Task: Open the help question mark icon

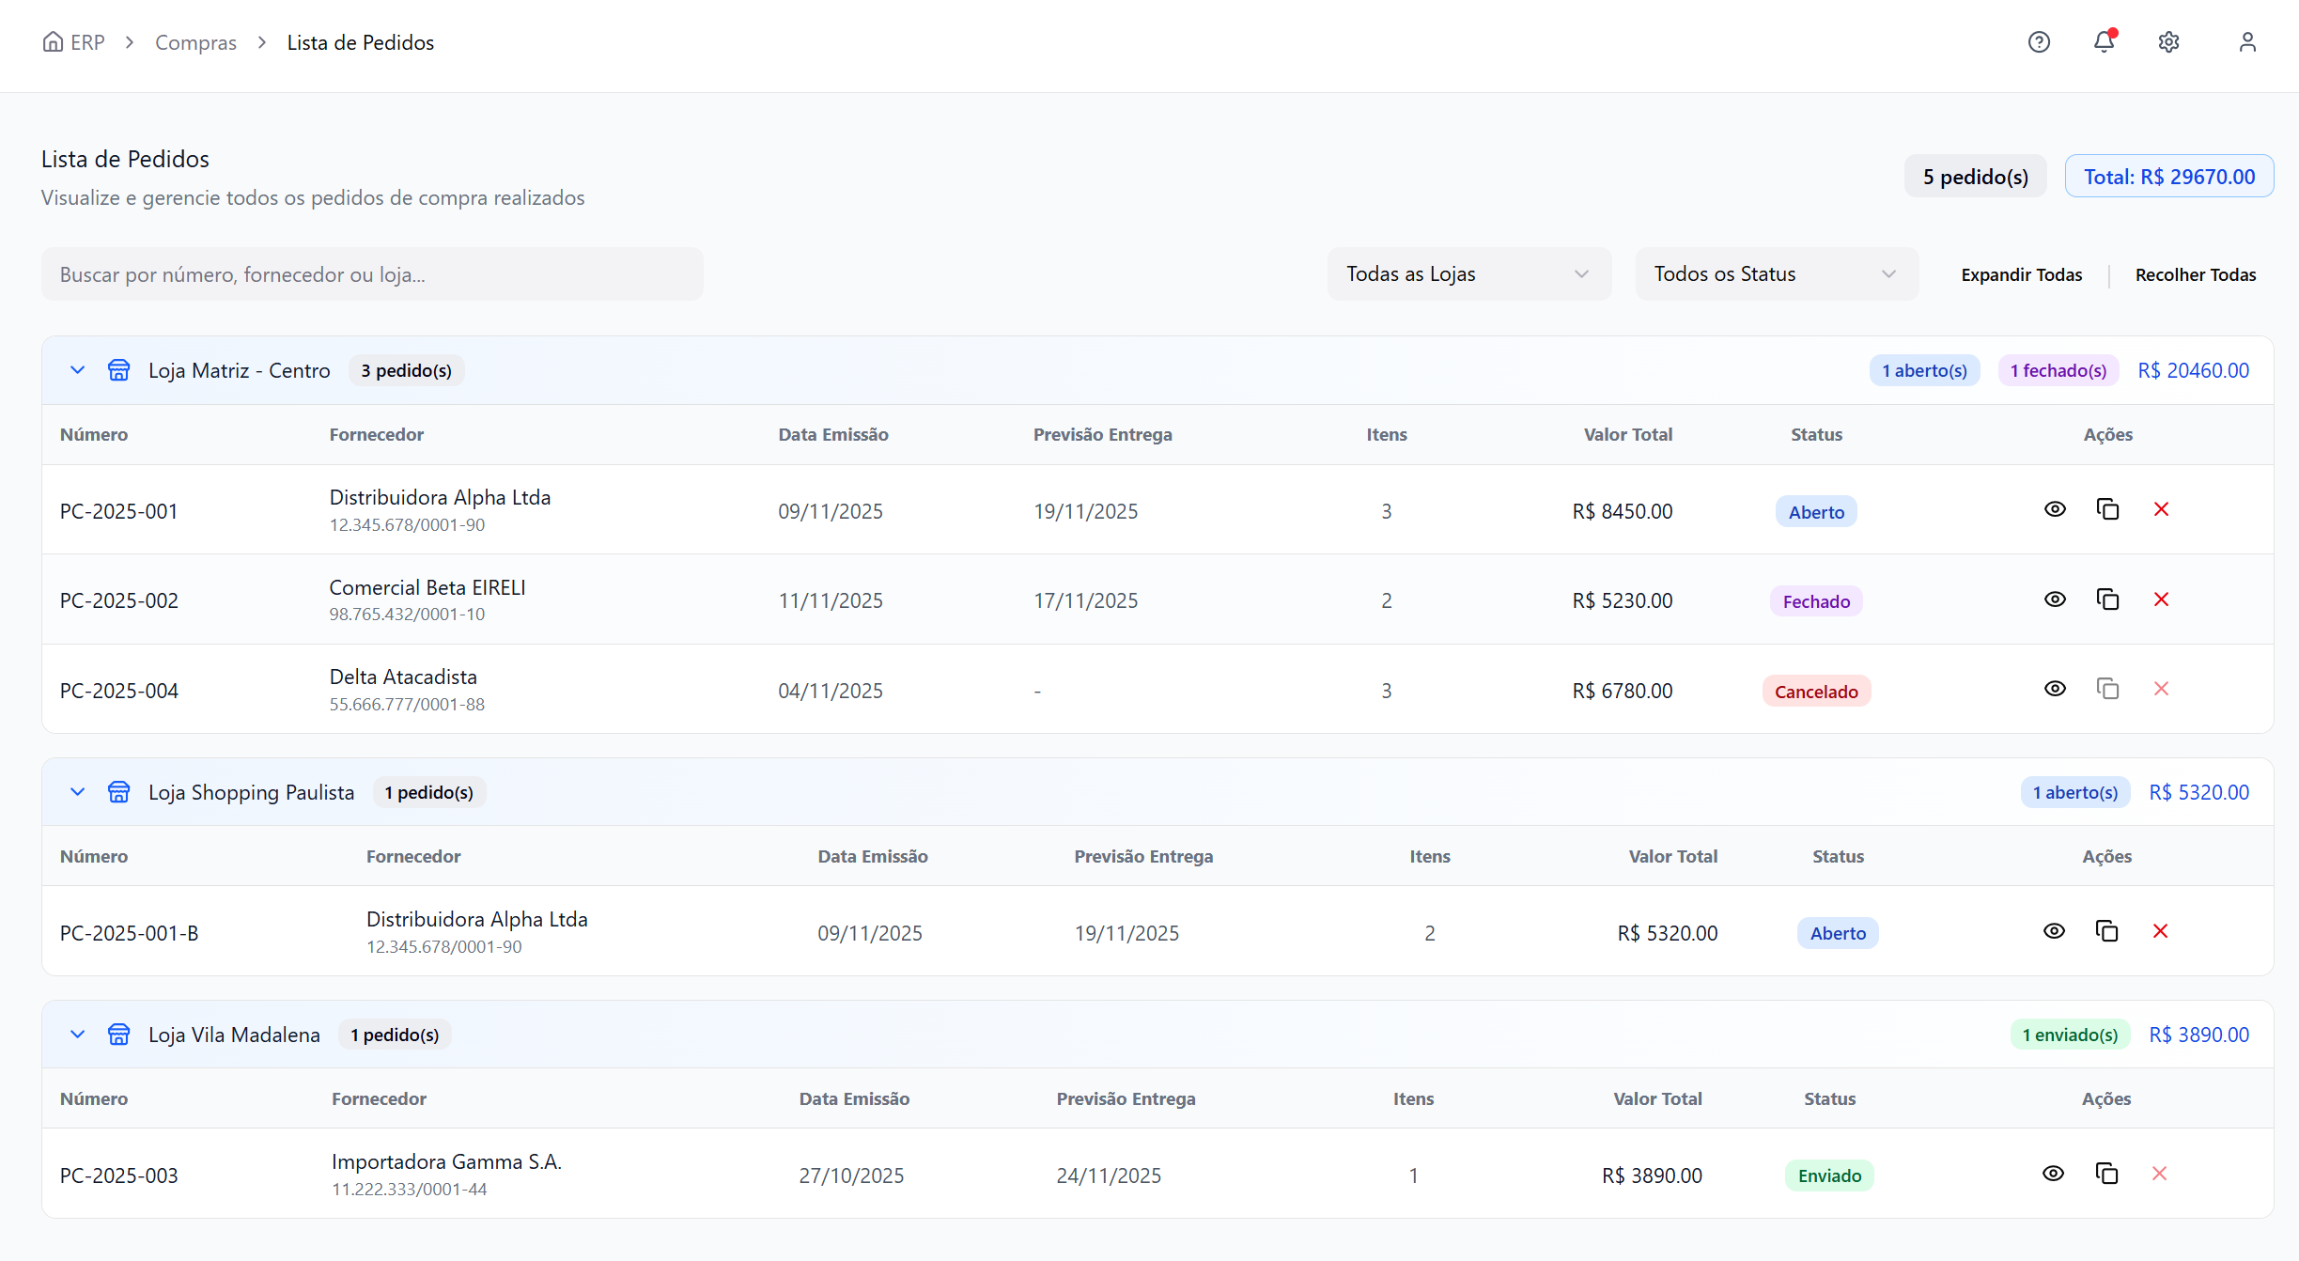Action: coord(2039,42)
